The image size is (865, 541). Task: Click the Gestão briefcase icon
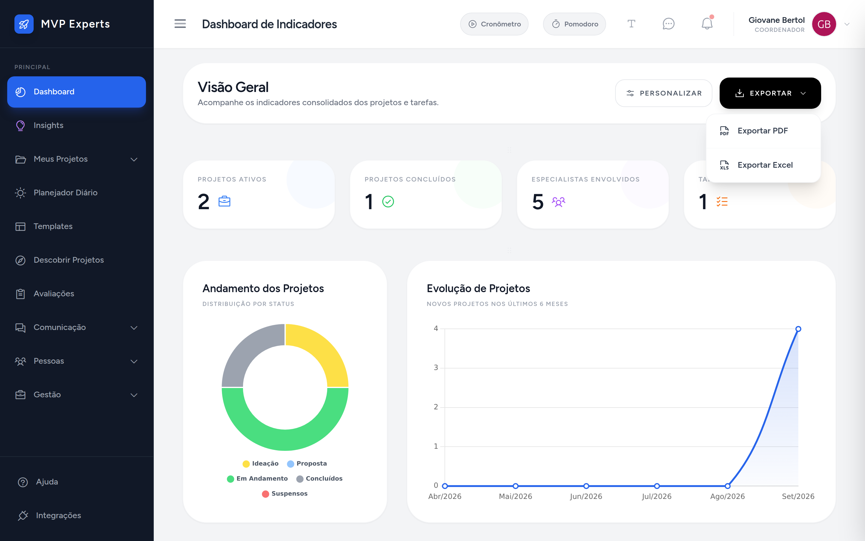coord(20,395)
